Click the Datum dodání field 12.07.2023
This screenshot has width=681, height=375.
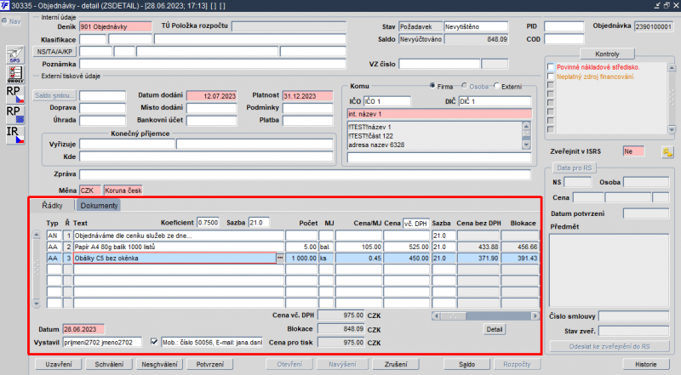tap(212, 96)
